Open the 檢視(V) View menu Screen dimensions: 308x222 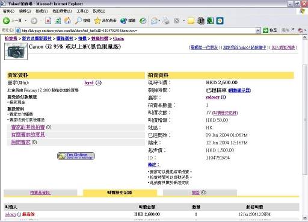point(42,11)
